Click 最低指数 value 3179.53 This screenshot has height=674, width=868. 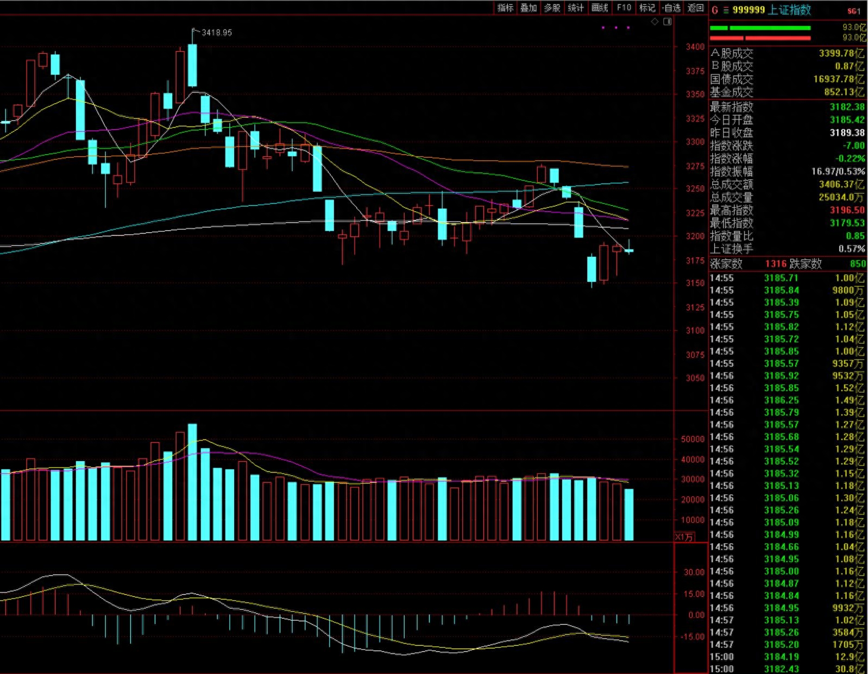(x=847, y=223)
